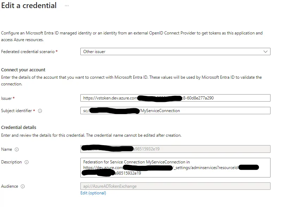Click into the Issuer URL field
The width and height of the screenshot is (298, 207).
pyautogui.click(x=175, y=98)
